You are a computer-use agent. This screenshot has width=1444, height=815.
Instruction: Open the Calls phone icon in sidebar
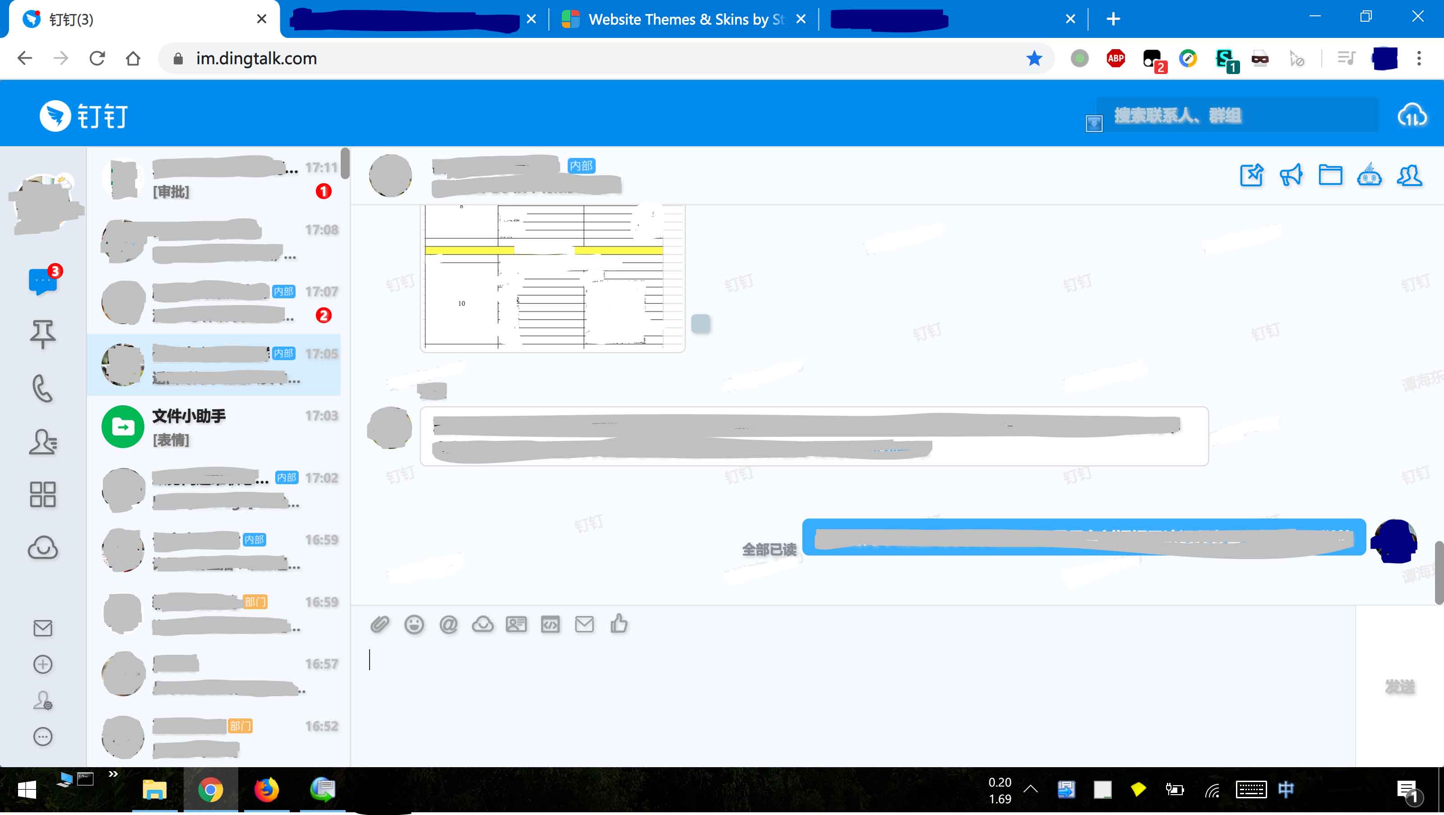pyautogui.click(x=42, y=388)
